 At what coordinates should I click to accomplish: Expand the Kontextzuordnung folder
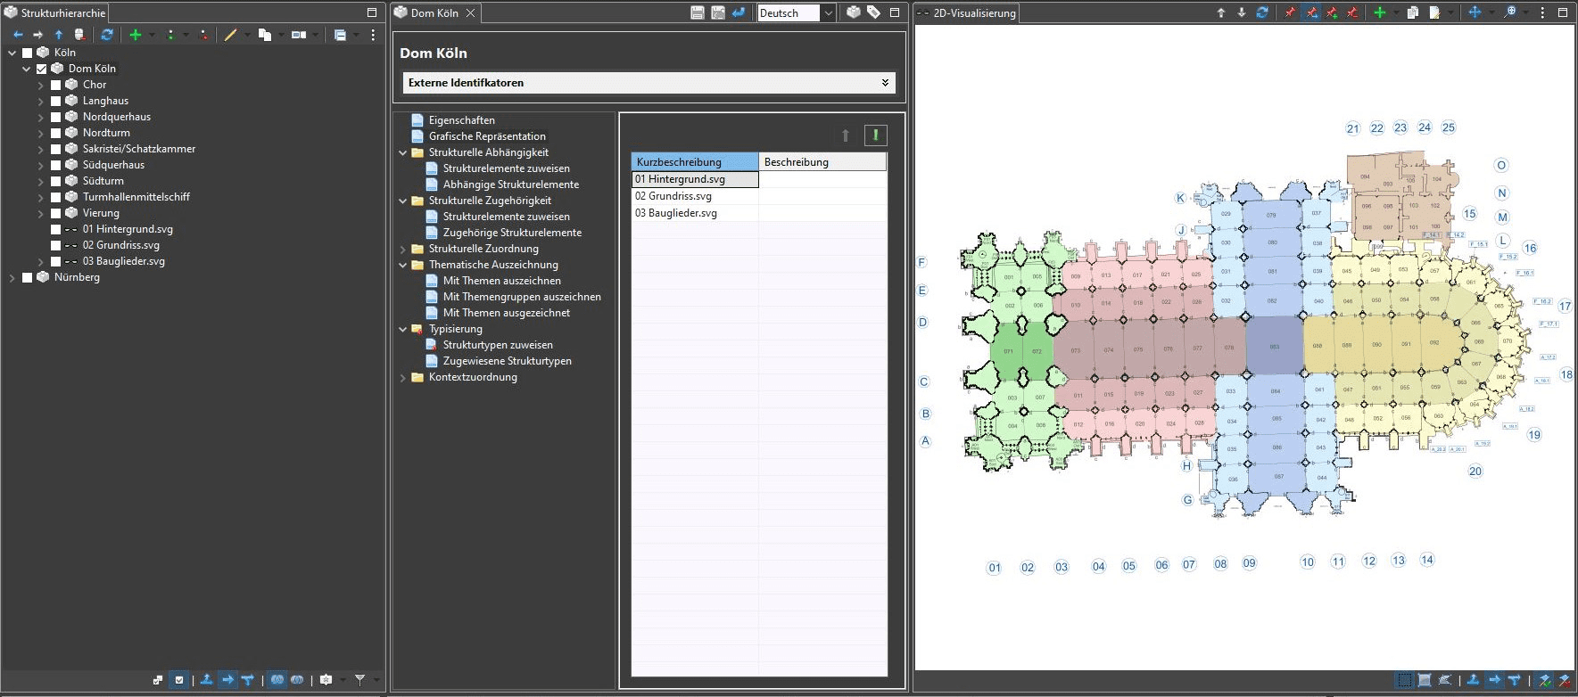point(402,377)
